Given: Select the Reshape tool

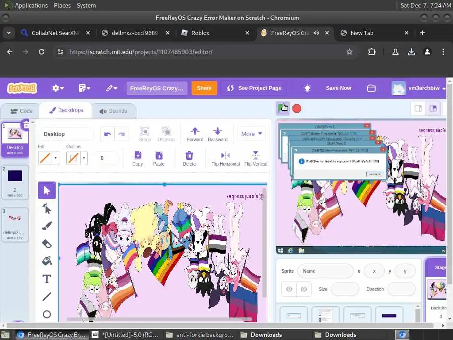Looking at the screenshot, I should pyautogui.click(x=47, y=209).
